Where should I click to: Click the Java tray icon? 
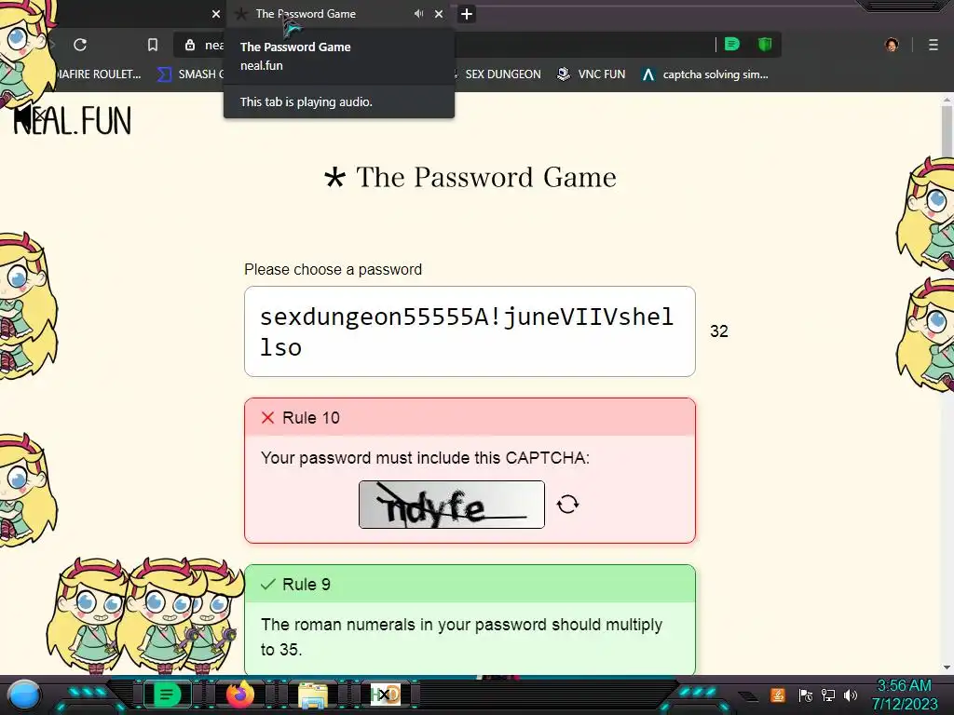coord(778,695)
